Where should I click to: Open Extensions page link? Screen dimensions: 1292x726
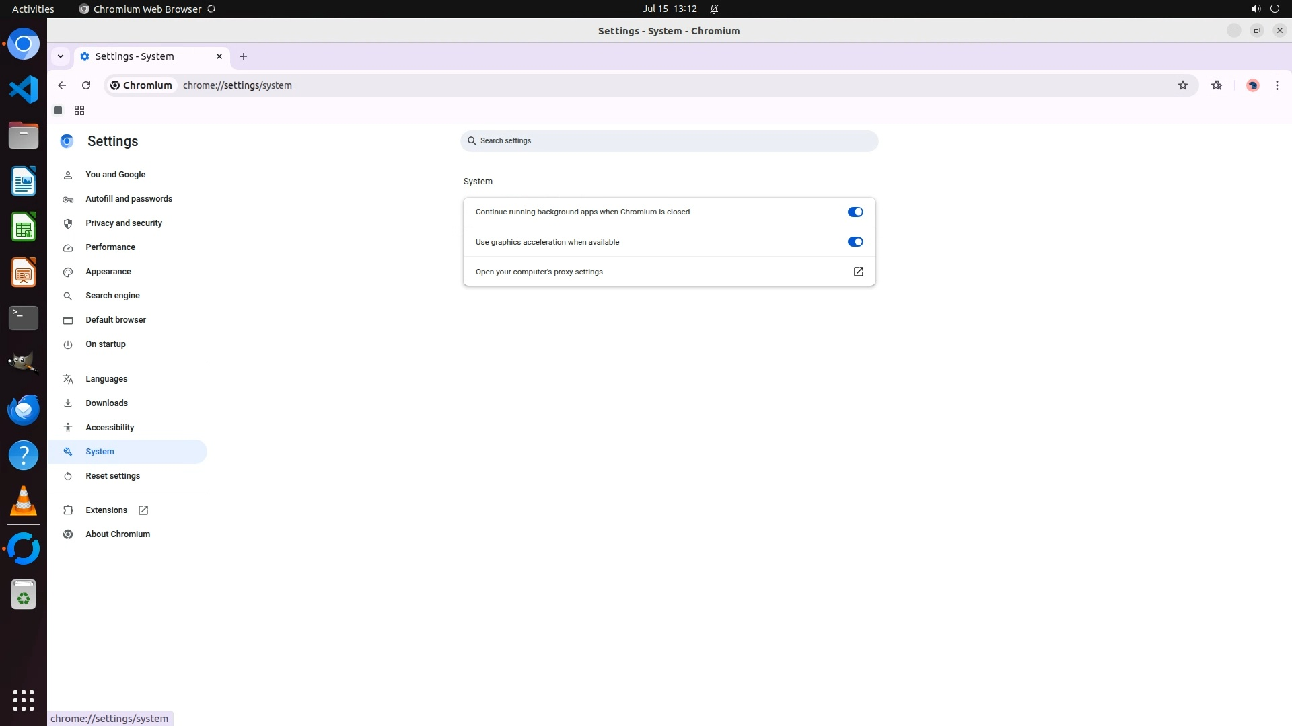(x=106, y=510)
